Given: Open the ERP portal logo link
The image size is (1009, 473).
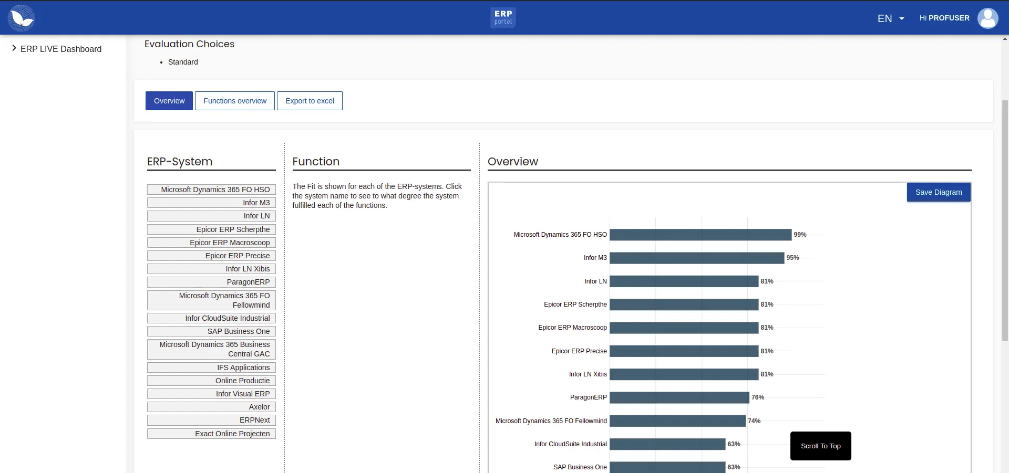Looking at the screenshot, I should coord(503,18).
